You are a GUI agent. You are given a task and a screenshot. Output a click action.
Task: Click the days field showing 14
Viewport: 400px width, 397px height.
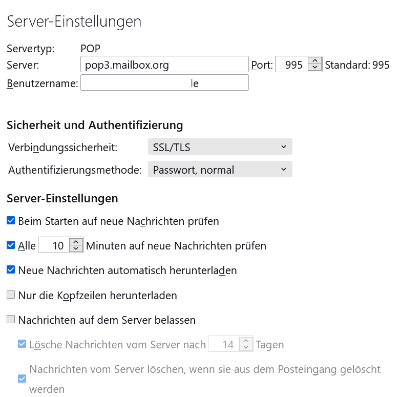224,344
